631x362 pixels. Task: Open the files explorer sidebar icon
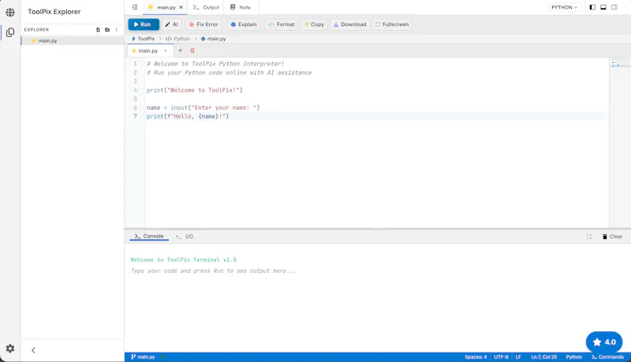10,32
